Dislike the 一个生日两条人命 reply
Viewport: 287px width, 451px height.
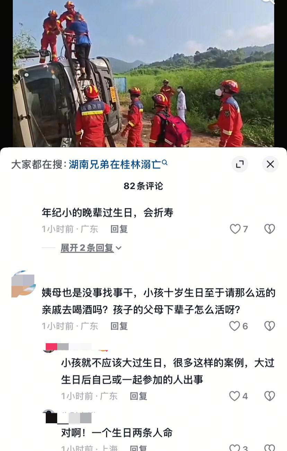pyautogui.click(x=270, y=447)
